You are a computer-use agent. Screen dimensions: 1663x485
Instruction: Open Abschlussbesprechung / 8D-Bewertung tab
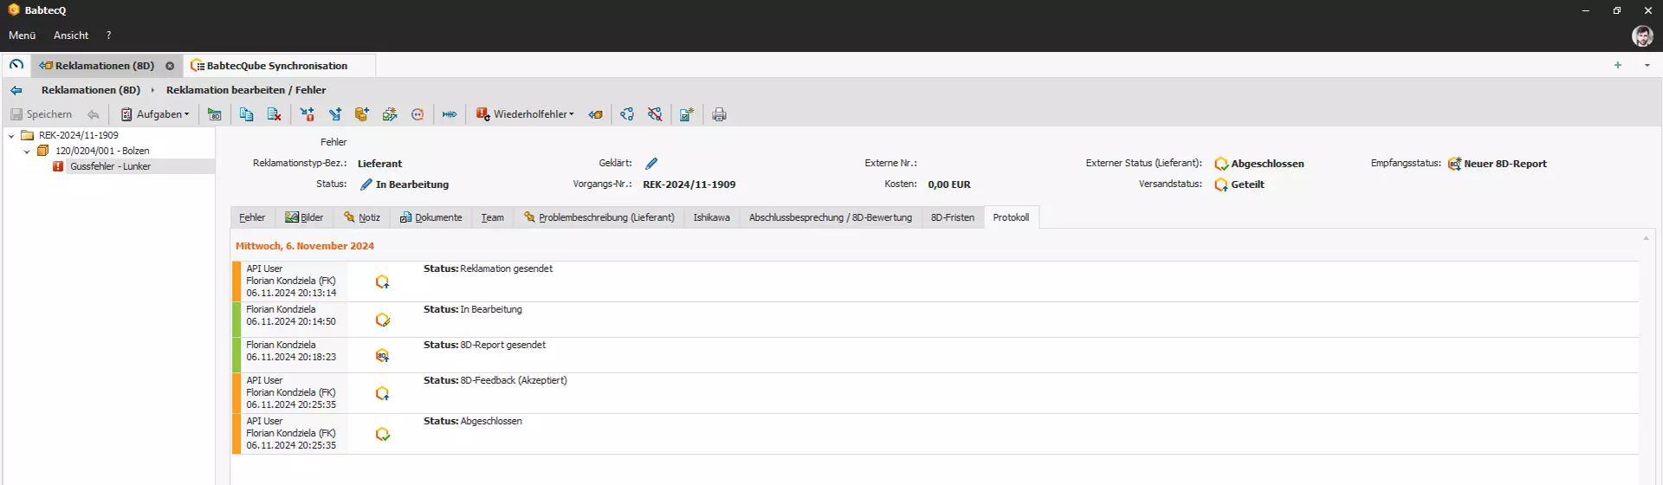pos(830,217)
